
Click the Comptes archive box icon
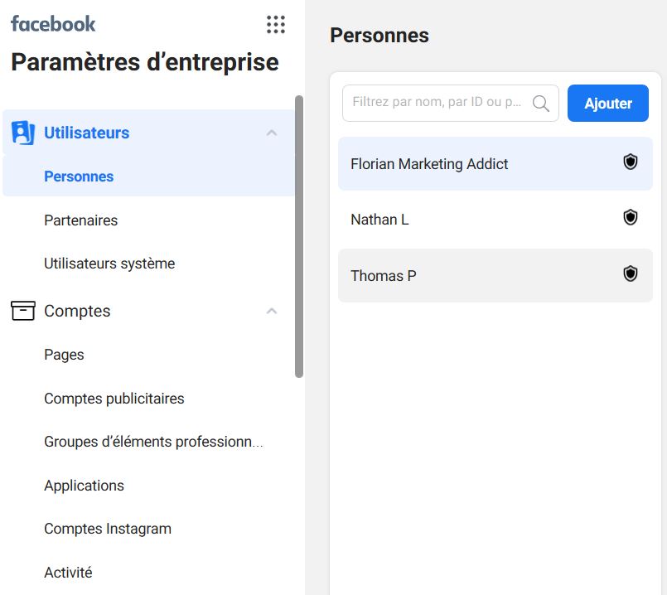click(22, 311)
